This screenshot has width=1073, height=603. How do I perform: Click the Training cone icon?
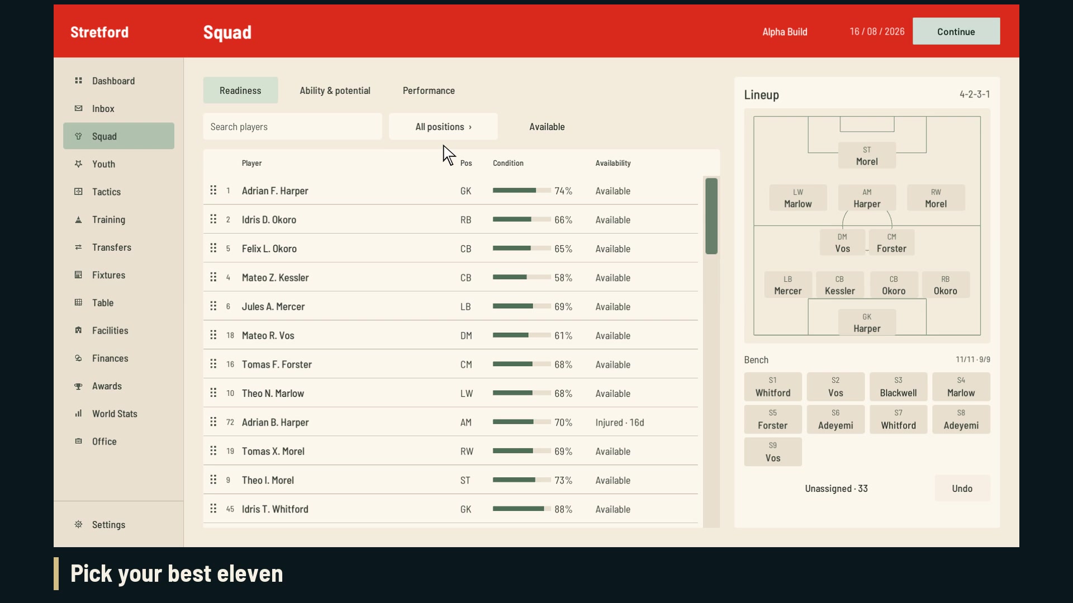[x=78, y=219]
